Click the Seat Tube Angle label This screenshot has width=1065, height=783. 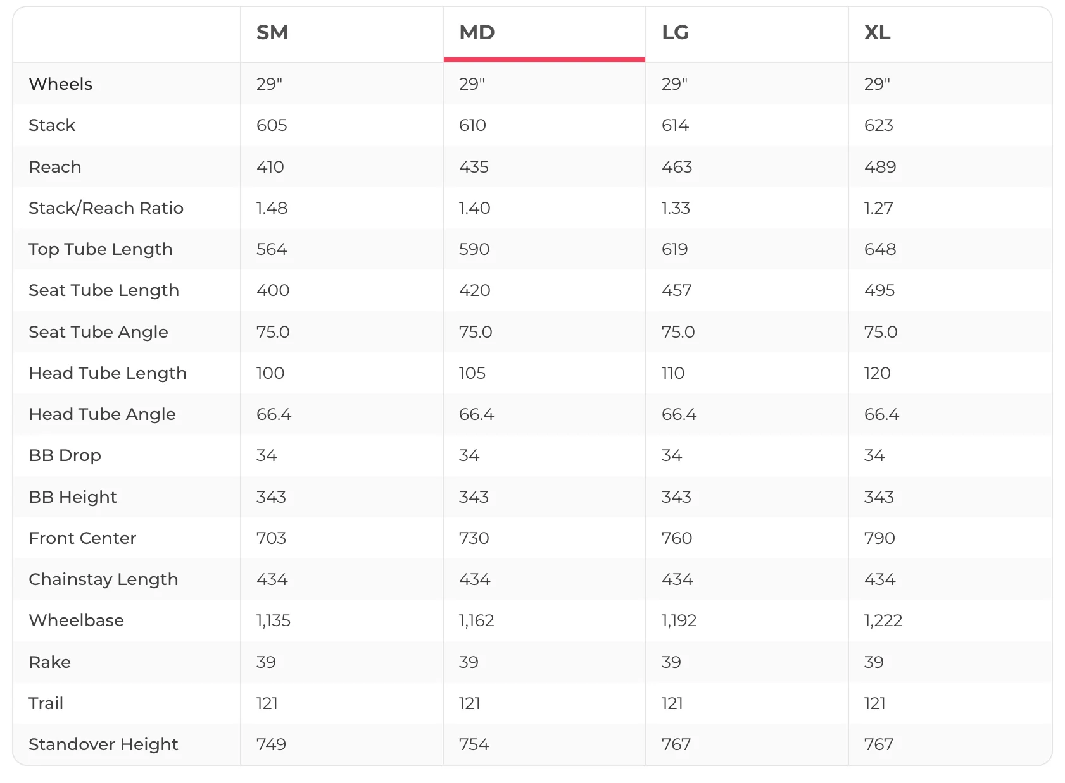tap(99, 332)
